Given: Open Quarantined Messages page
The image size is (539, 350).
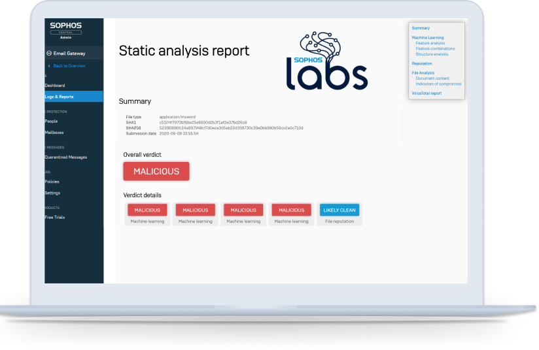Looking at the screenshot, I should (65, 157).
